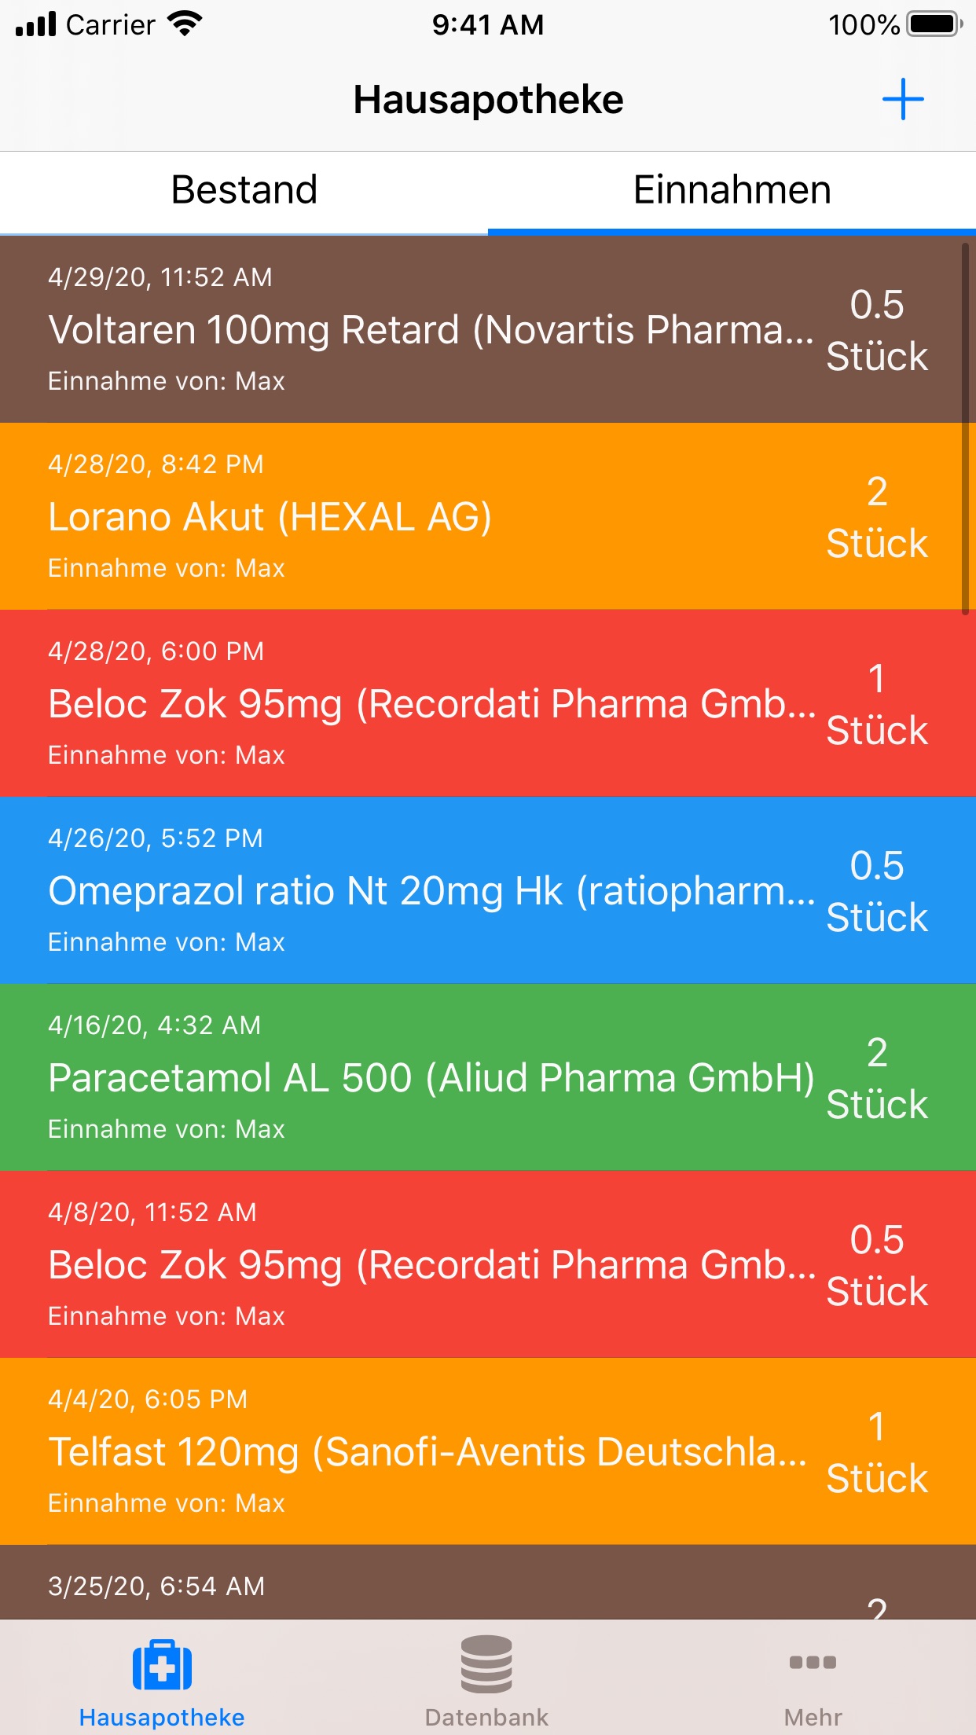Tap the 0.5 Stück amount on Omeprazol row
This screenshot has height=1735, width=976.
click(877, 891)
